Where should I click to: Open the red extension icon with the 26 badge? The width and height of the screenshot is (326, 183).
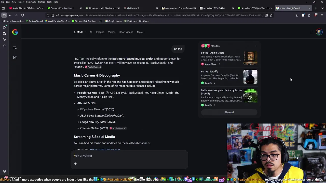pos(316,15)
